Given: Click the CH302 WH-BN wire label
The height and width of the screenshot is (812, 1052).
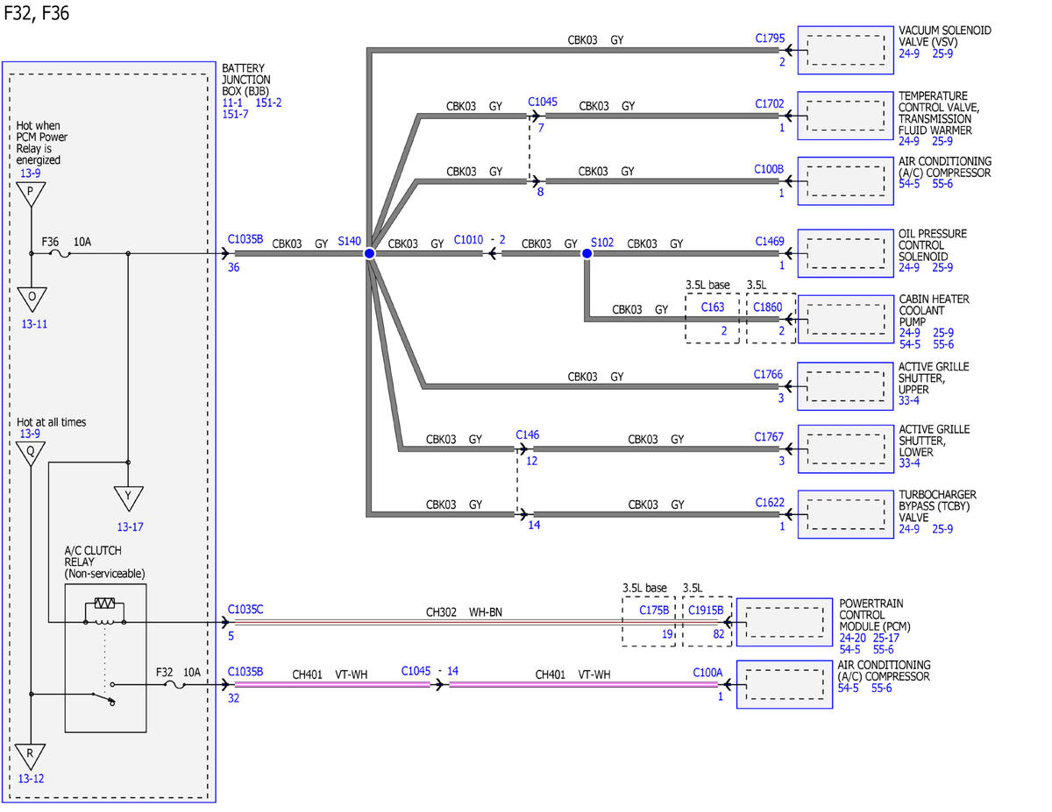Looking at the screenshot, I should [465, 611].
